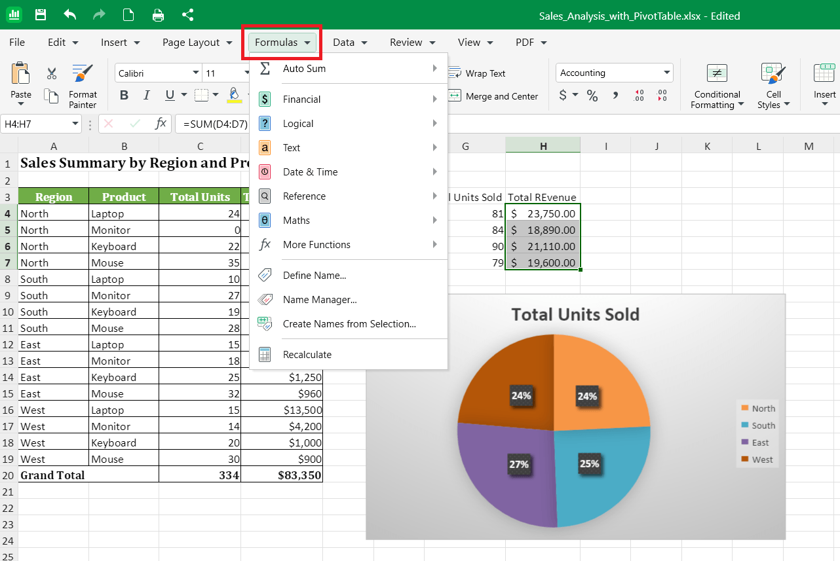Open Conditional Formatting menu
The height and width of the screenshot is (561, 840).
point(717,86)
